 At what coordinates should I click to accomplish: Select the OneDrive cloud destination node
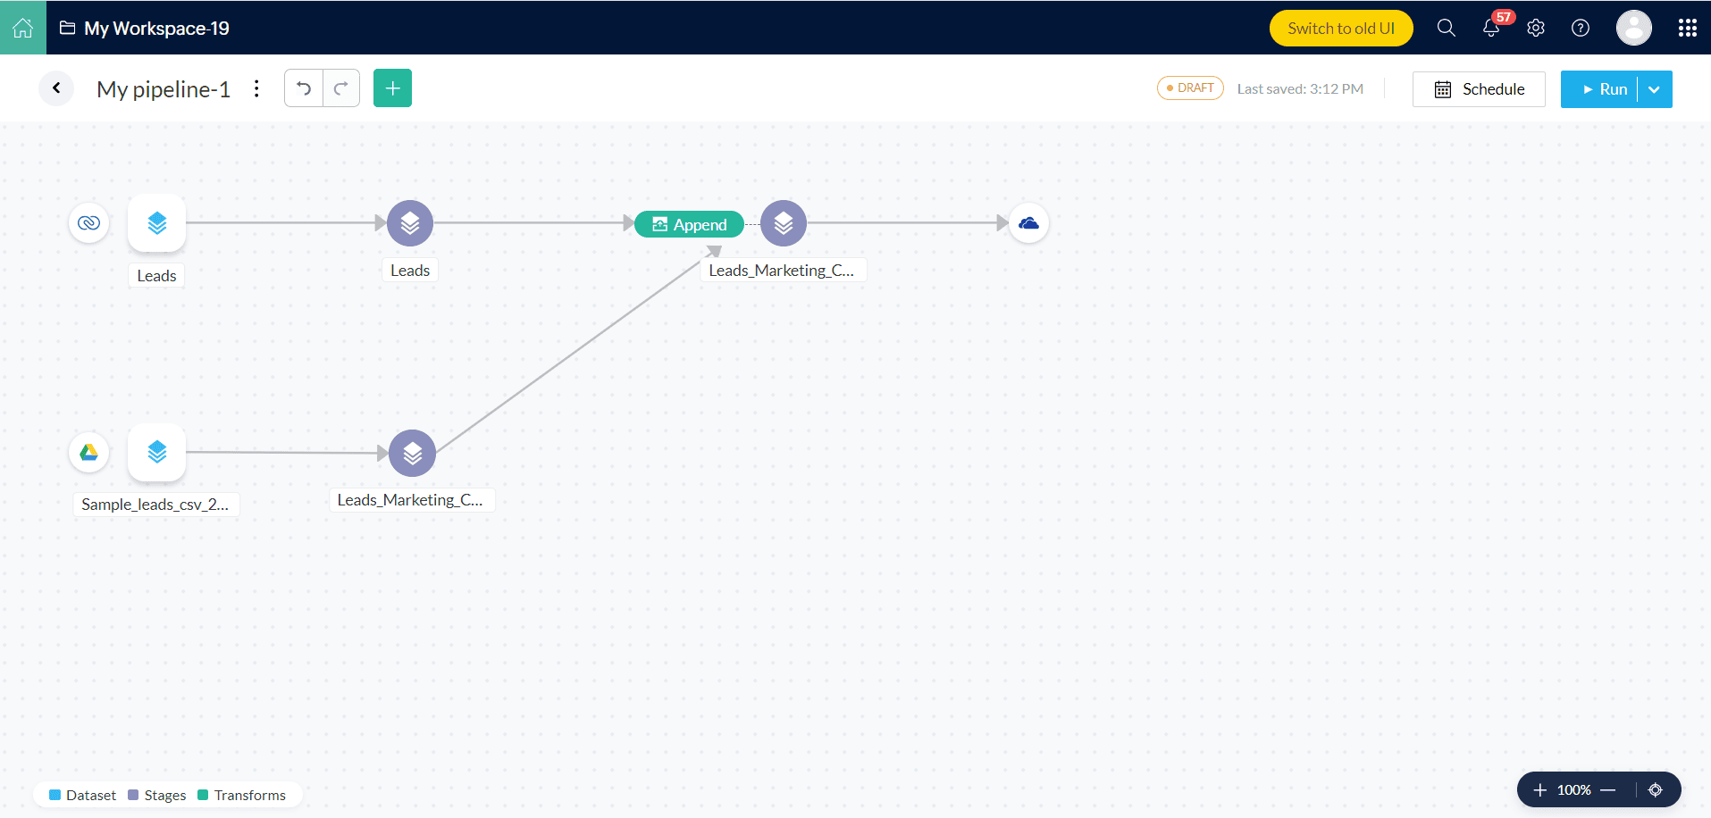coord(1029,223)
